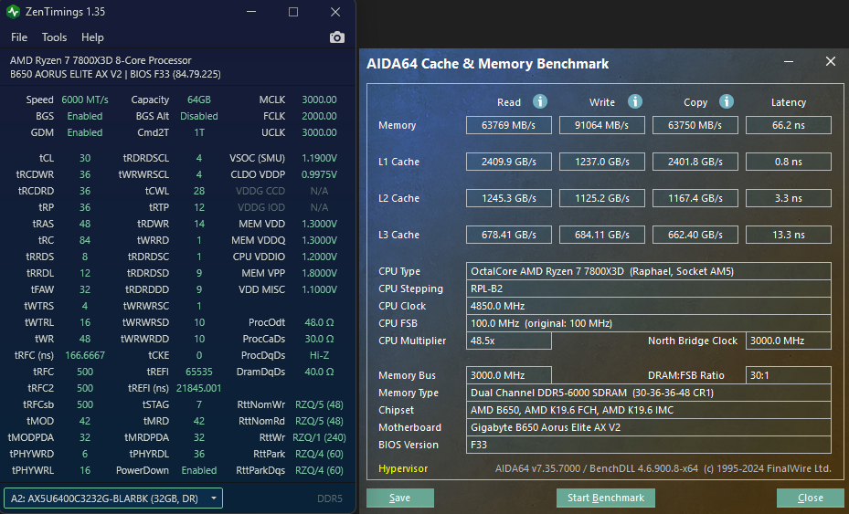
Task: Close the AIDA64 window with X
Action: 831,61
